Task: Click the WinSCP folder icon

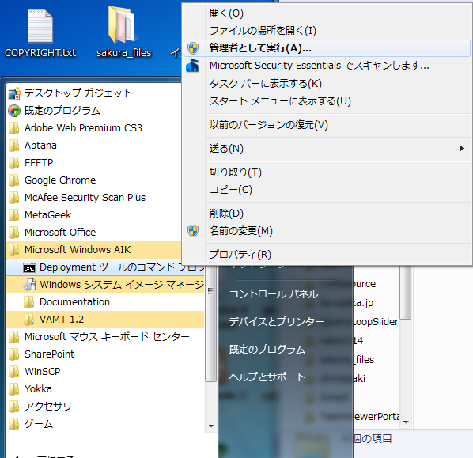Action: click(x=14, y=372)
